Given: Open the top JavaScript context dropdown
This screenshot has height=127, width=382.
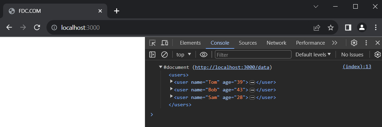Looking at the screenshot, I should (x=184, y=54).
